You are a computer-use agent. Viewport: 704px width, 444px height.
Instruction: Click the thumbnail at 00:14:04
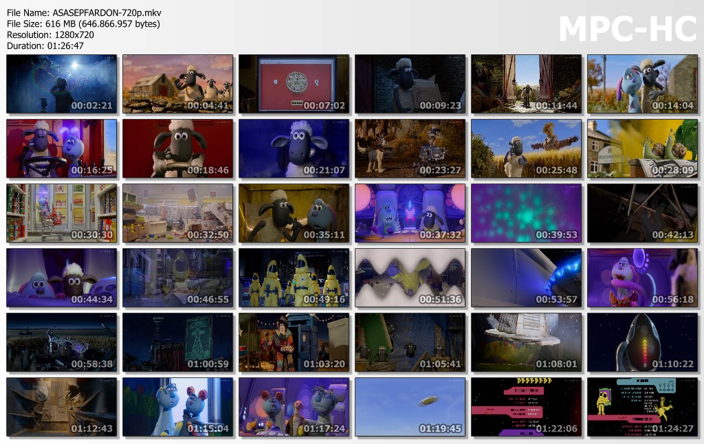click(643, 84)
